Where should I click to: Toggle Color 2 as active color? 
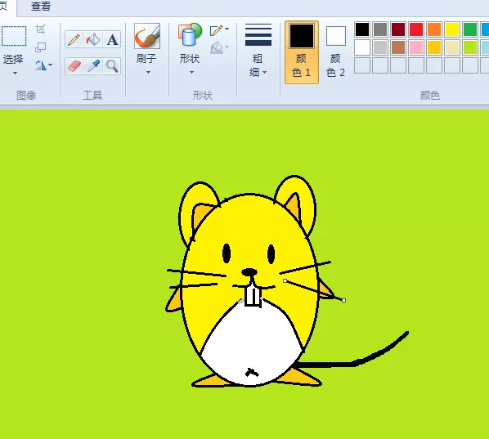(x=336, y=52)
